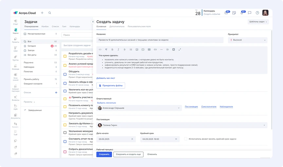
Task: Open Финансы in the left sidebar
Action: point(15,98)
